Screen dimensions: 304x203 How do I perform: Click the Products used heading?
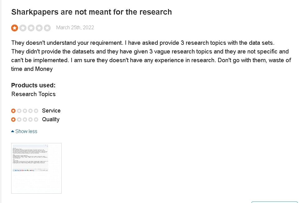33,85
